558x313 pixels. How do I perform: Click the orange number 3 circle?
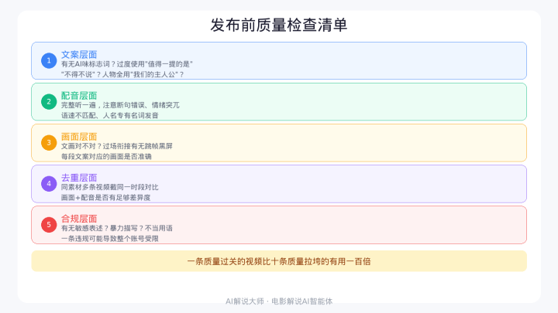click(x=49, y=142)
